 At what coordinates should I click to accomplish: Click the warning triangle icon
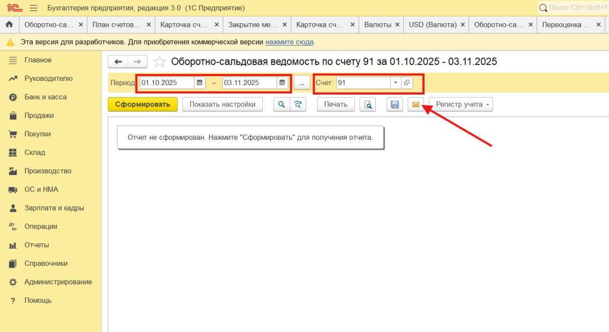[11, 42]
